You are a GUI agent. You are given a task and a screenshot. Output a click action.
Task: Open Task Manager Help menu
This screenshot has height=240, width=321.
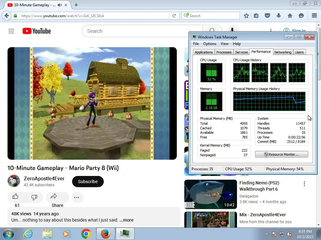pyautogui.click(x=237, y=44)
